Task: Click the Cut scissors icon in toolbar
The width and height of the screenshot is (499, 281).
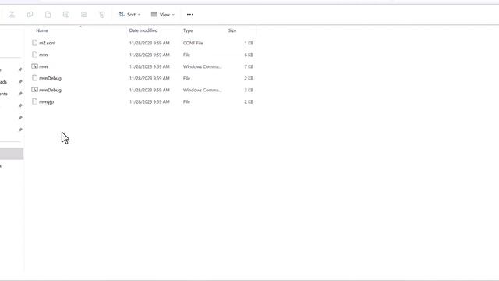Action: tap(12, 15)
